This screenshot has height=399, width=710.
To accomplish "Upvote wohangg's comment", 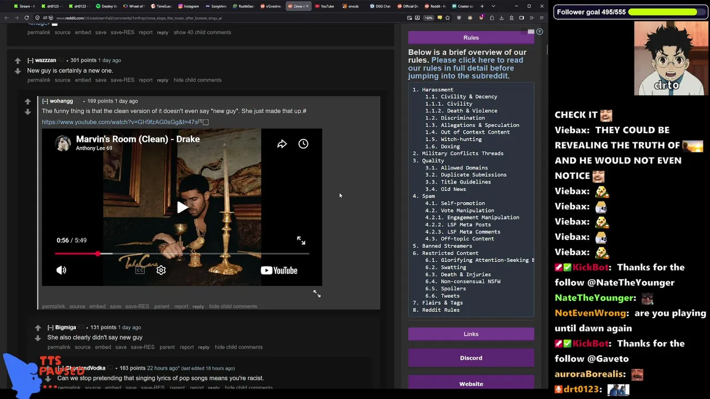I will click(28, 101).
